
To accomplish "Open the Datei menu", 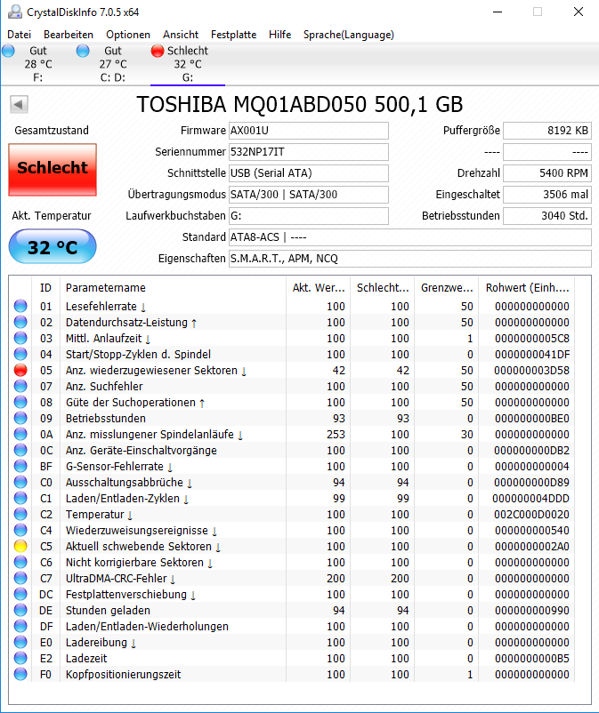I will tap(19, 35).
